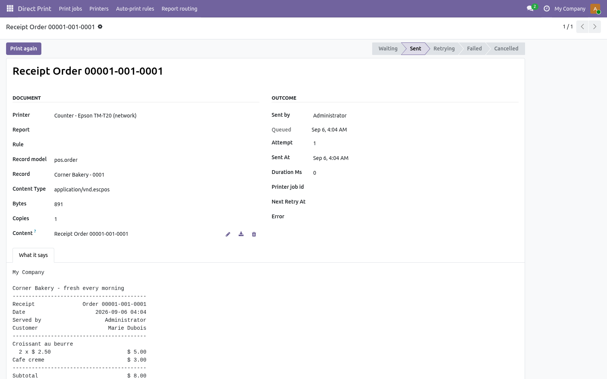Click the application/vnd.escpos content type
The height and width of the screenshot is (379, 607).
pyautogui.click(x=82, y=189)
